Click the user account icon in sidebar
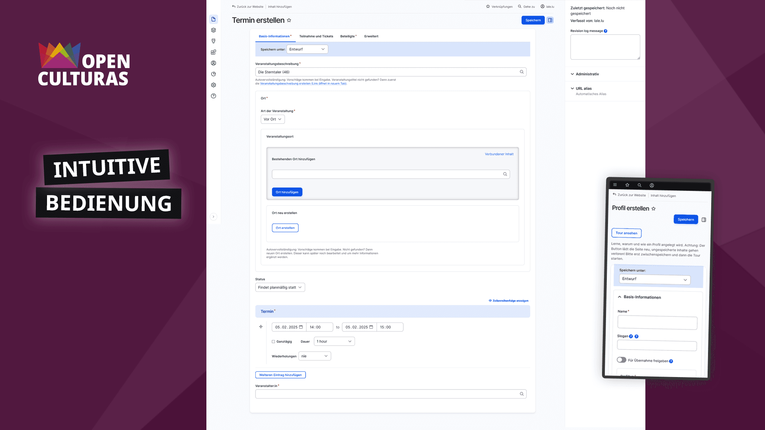This screenshot has height=430, width=765. coord(214,63)
